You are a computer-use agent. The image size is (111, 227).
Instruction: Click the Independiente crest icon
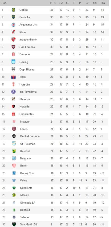click(13, 40)
